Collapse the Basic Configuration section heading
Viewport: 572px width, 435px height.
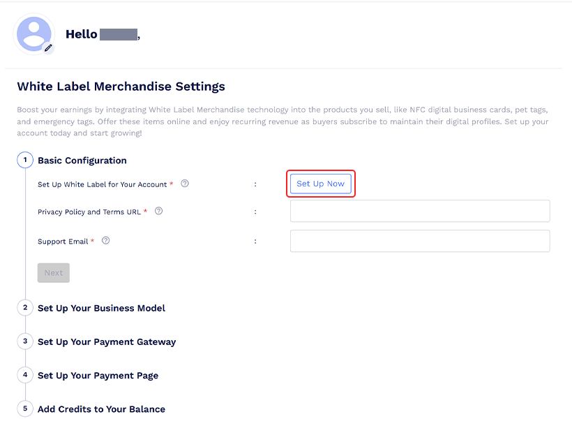pyautogui.click(x=82, y=161)
